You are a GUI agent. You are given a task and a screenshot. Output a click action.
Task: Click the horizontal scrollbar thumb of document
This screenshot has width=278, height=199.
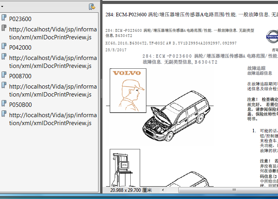pos(228,190)
